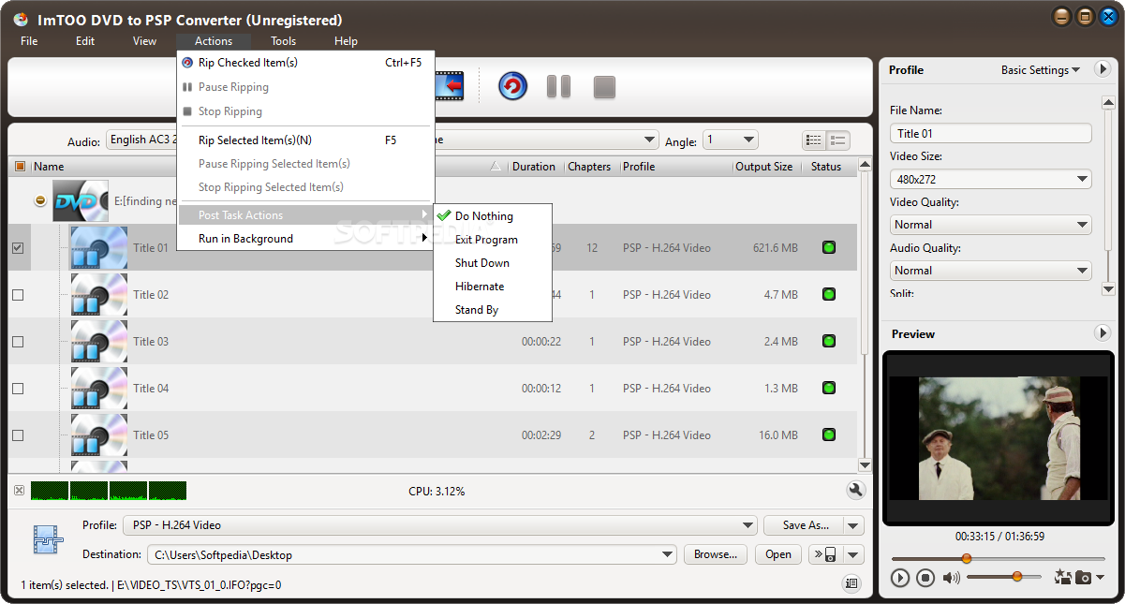1125x604 pixels.
Task: Click the filmstrip profile icon near Profile field
Action: [47, 538]
